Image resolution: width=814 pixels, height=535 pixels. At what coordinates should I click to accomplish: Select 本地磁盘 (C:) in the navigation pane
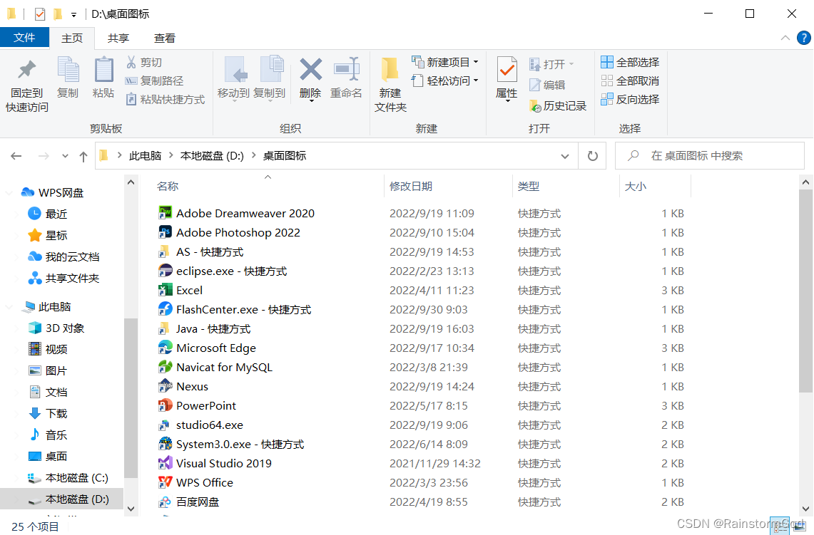point(76,477)
